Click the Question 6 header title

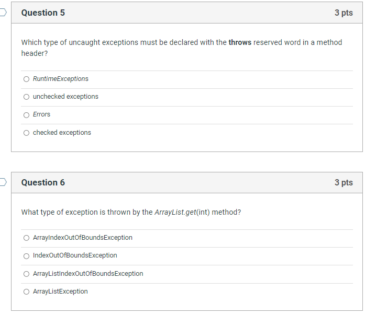pyautogui.click(x=43, y=182)
